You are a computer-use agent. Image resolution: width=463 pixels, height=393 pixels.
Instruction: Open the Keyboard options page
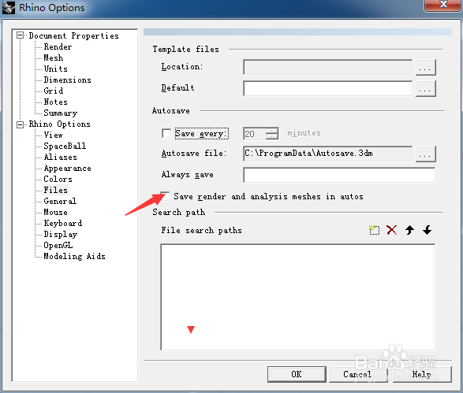(63, 223)
